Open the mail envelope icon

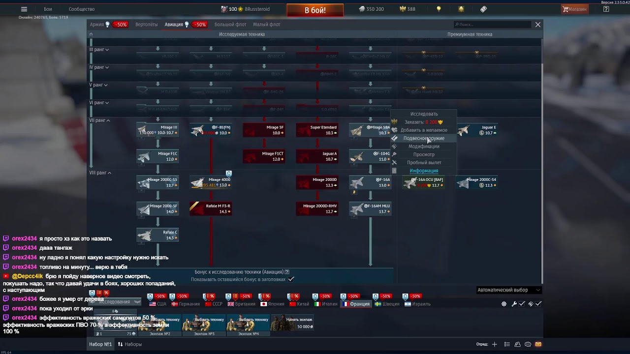coord(538,344)
